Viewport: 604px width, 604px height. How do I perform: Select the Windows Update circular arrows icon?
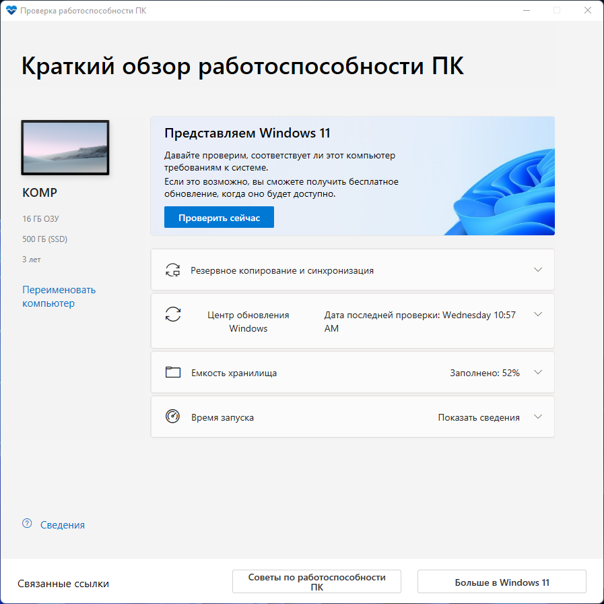(x=173, y=314)
